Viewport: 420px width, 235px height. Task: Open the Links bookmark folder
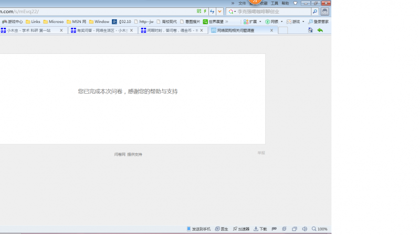point(33,21)
